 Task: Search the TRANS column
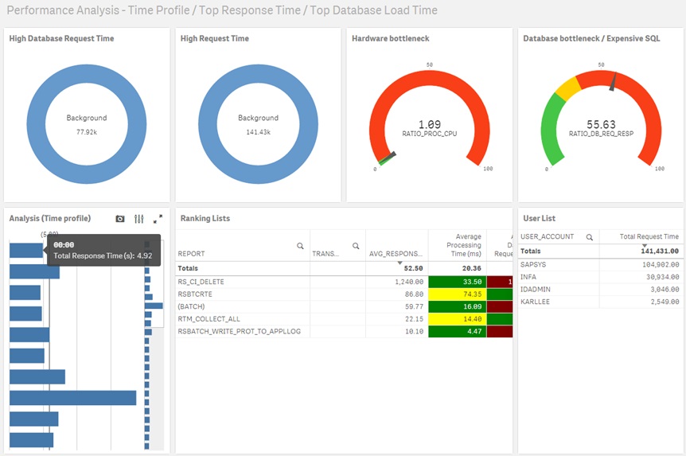pos(356,246)
